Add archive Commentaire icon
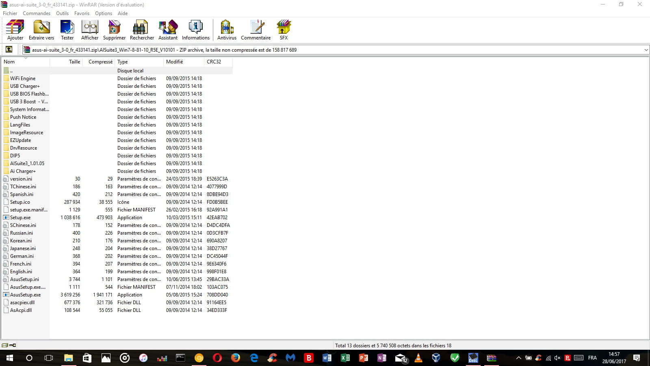The image size is (650, 366). point(256,30)
